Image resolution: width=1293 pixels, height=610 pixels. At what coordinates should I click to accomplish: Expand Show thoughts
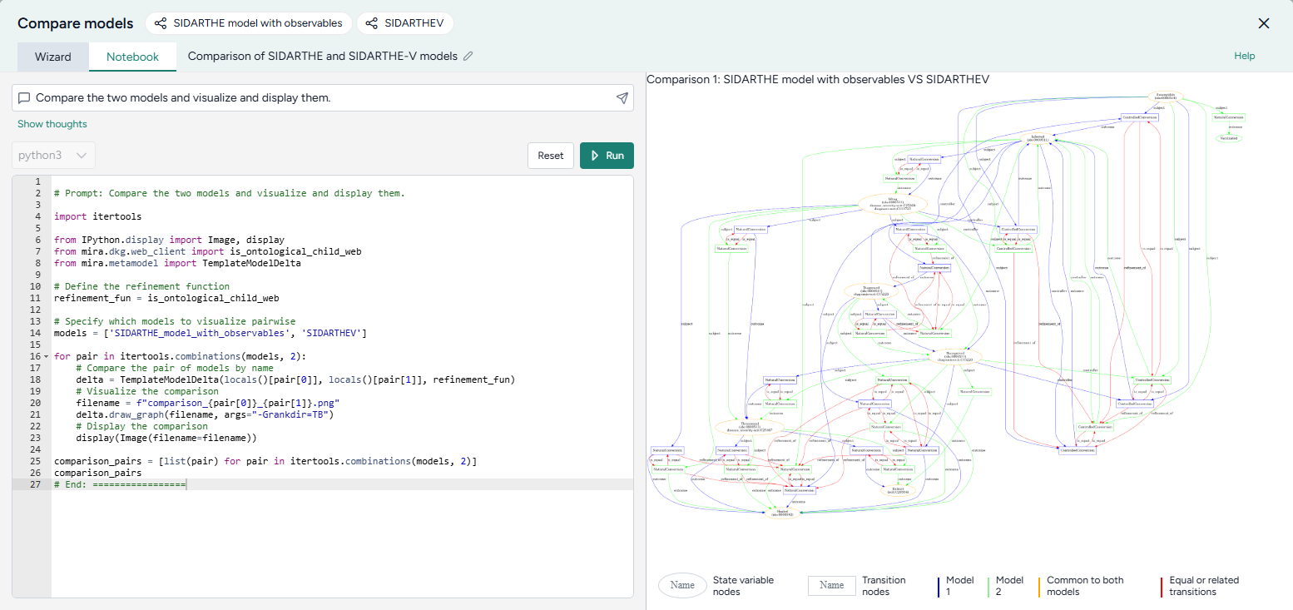(x=52, y=124)
